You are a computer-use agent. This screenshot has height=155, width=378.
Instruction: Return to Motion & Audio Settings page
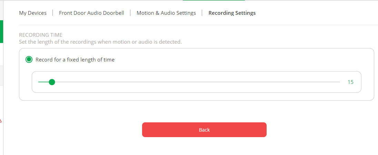coord(166,13)
